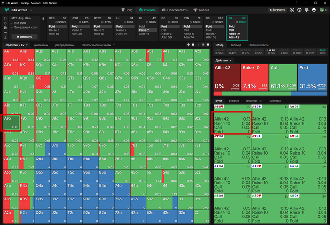Select the AA hand cell

(11, 55)
